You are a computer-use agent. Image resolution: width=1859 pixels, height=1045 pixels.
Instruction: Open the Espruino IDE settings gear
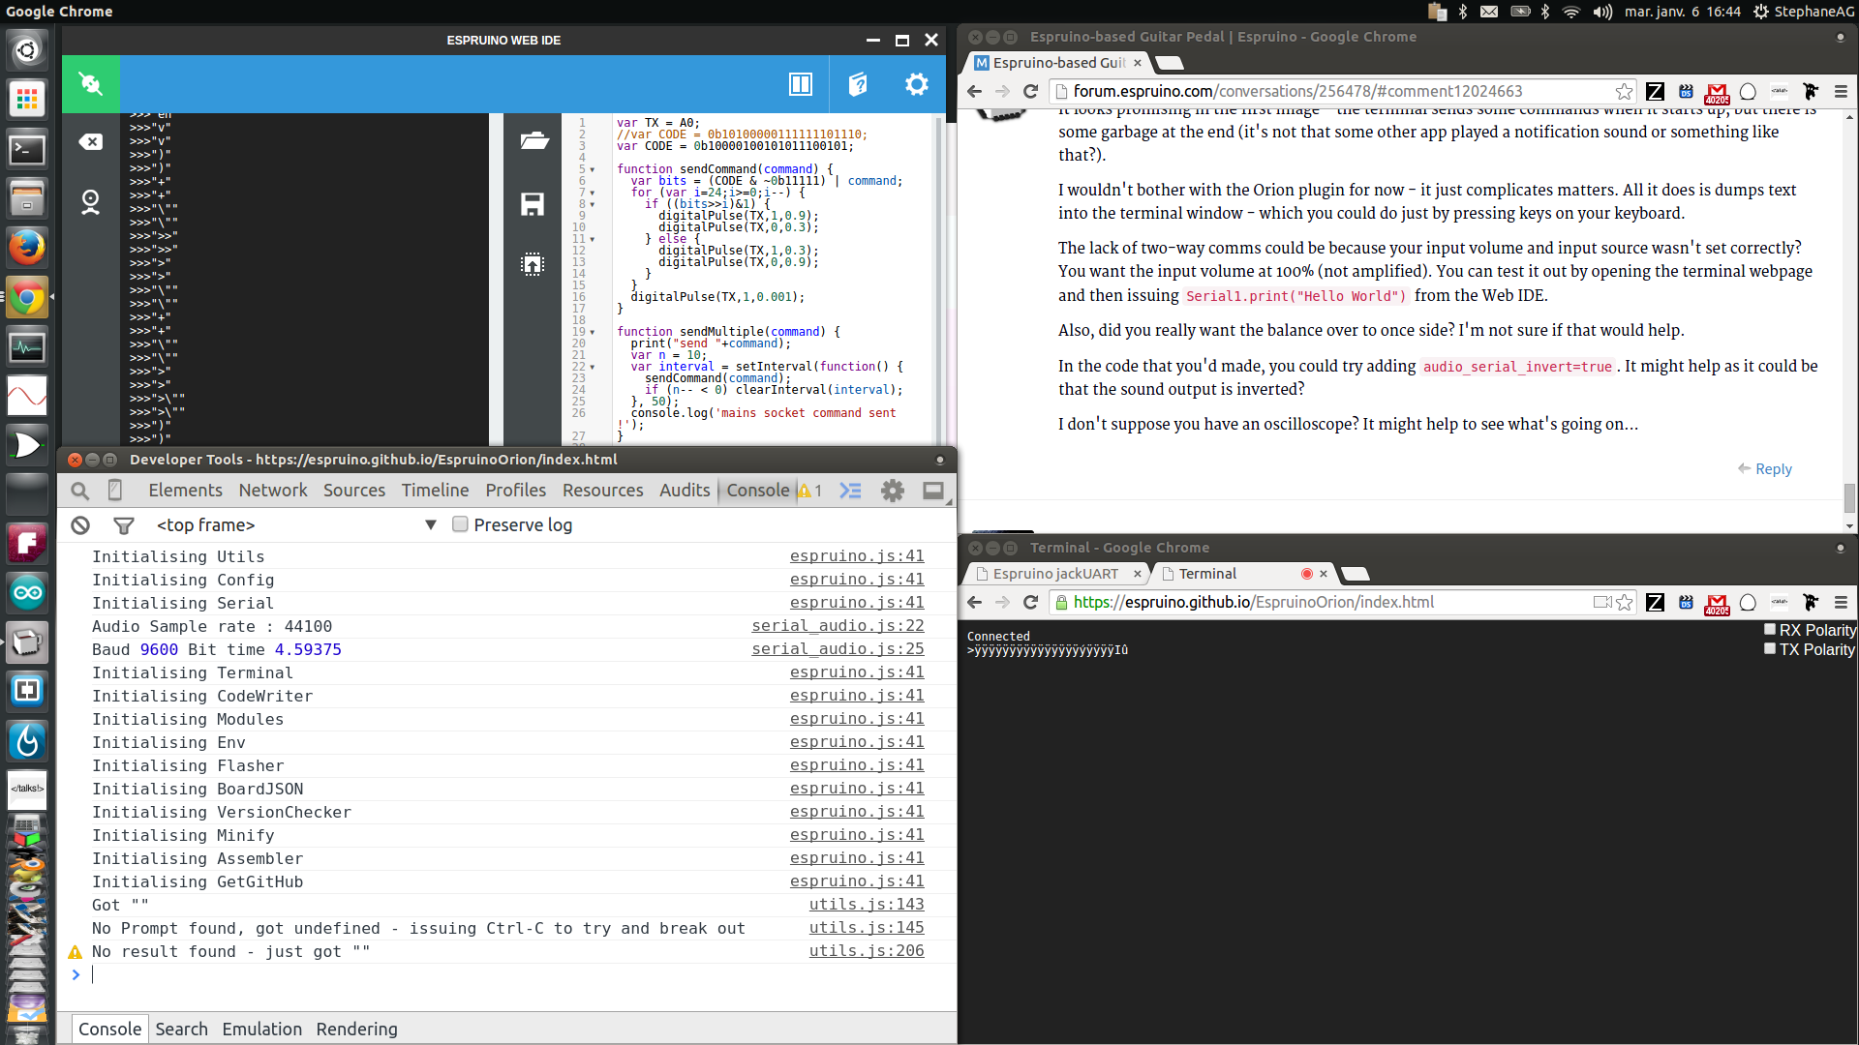[x=916, y=84]
